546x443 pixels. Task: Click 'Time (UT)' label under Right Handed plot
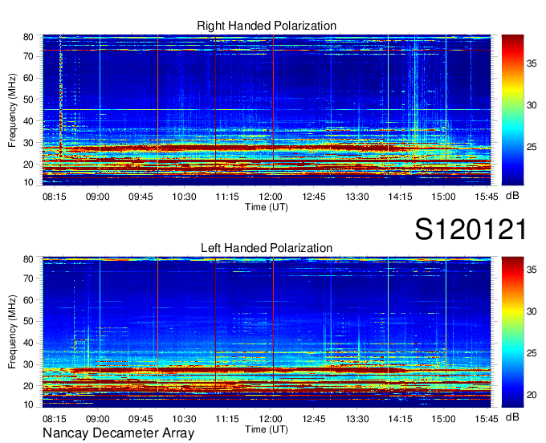tap(267, 207)
